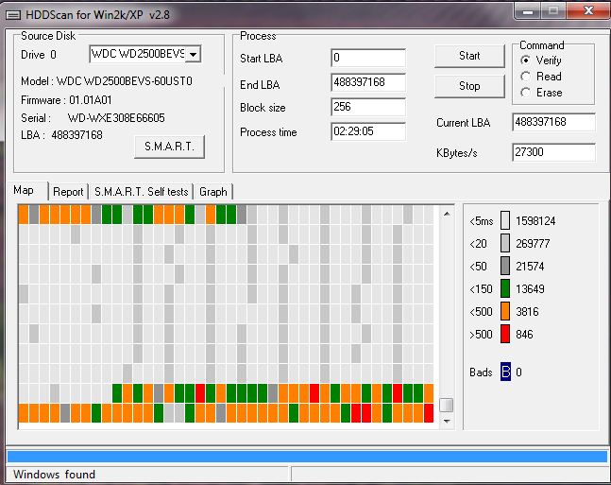
Task: Click the count 269777 in legend
Action: coord(533,244)
